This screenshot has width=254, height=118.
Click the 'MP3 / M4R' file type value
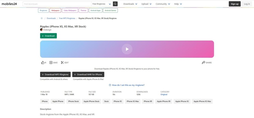pos(69,95)
